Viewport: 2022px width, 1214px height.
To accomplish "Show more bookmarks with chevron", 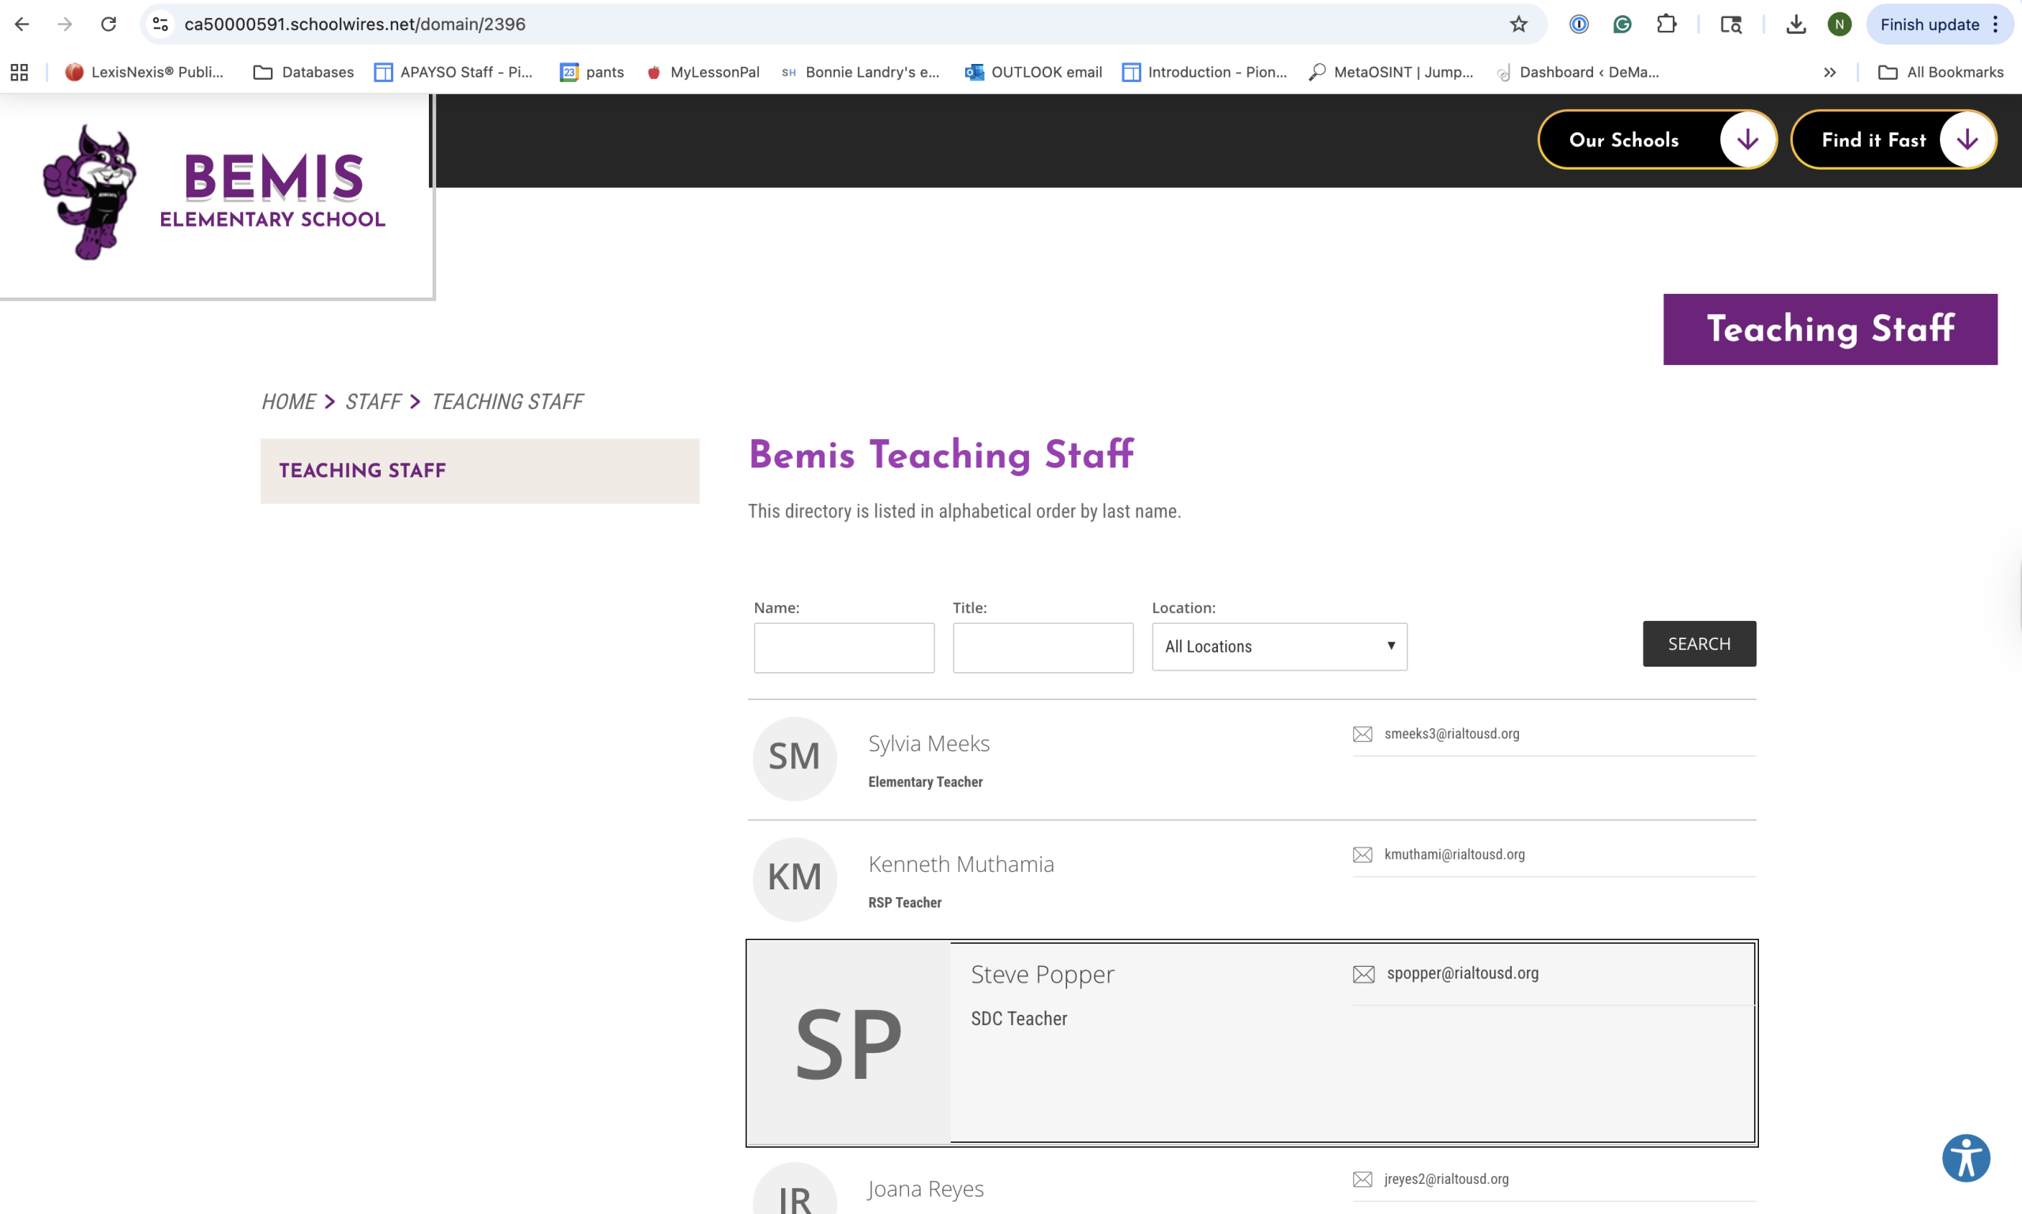I will tap(1830, 72).
